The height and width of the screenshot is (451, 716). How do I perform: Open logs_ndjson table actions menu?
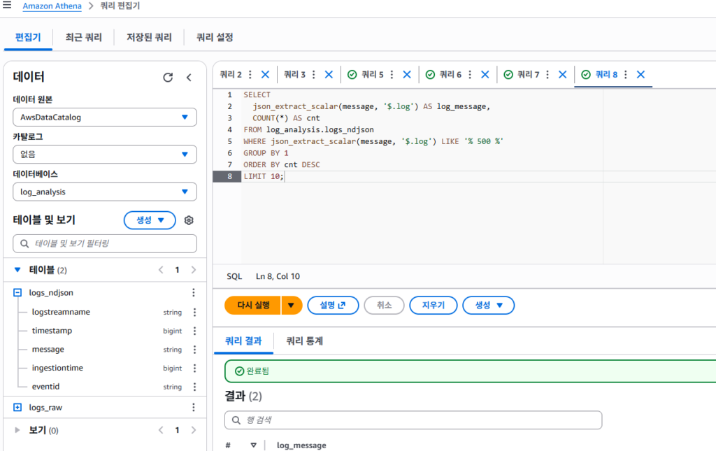click(x=194, y=294)
